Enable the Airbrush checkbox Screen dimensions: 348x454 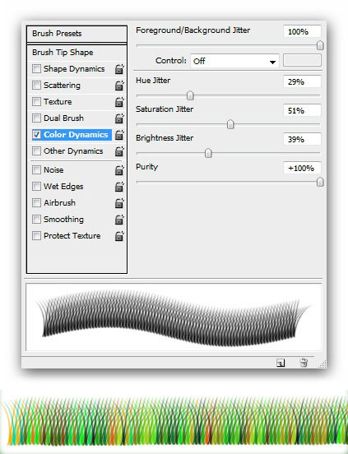pos(36,202)
